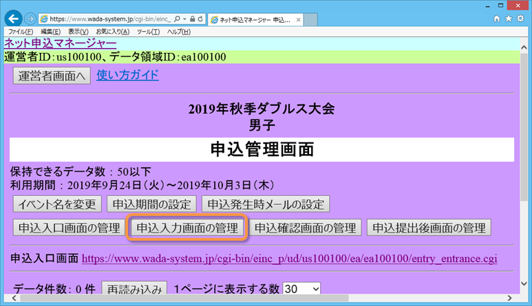Open the ファイル(F) menu
532x306 pixels.
21,32
